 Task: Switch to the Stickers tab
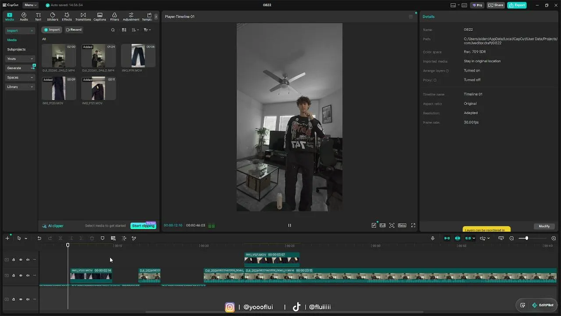click(x=53, y=17)
